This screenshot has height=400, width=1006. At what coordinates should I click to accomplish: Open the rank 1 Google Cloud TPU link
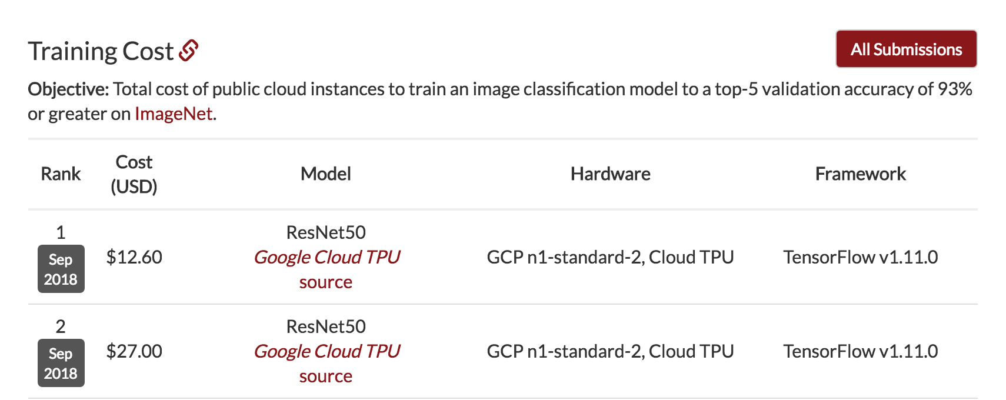point(327,257)
